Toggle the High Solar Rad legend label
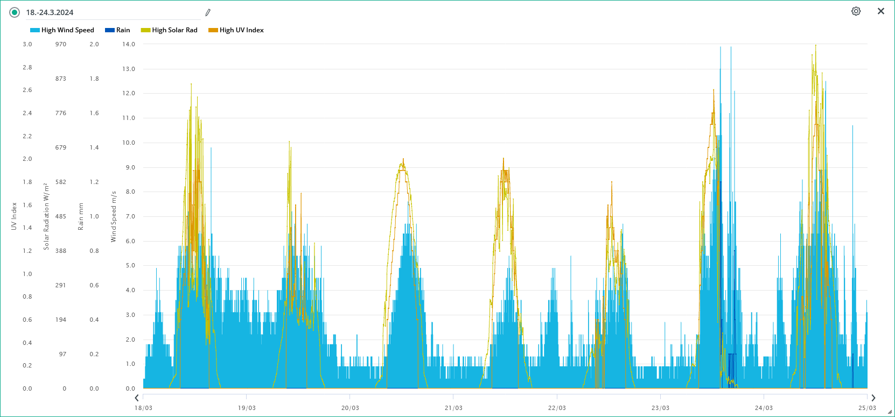895x417 pixels. (174, 30)
